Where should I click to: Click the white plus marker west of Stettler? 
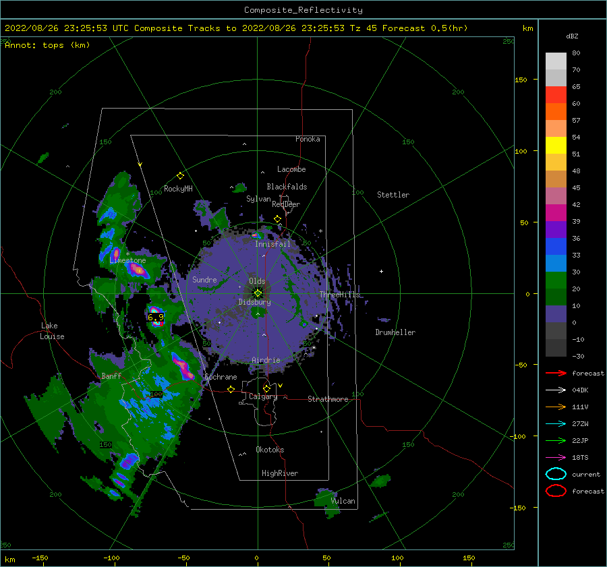[x=381, y=271]
